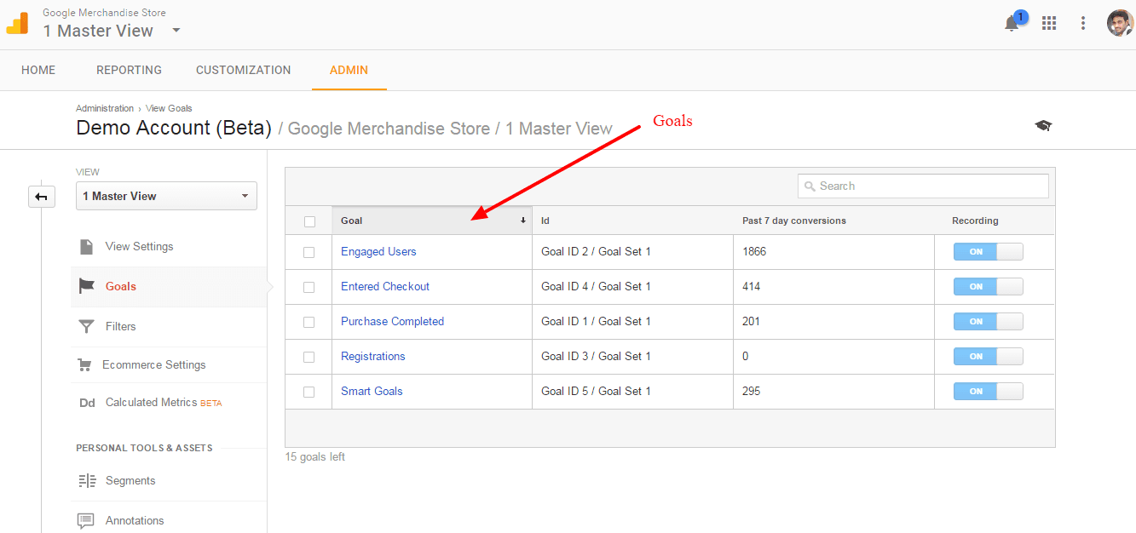The height and width of the screenshot is (533, 1136).
Task: Click the 1866 conversions value
Action: (x=755, y=252)
